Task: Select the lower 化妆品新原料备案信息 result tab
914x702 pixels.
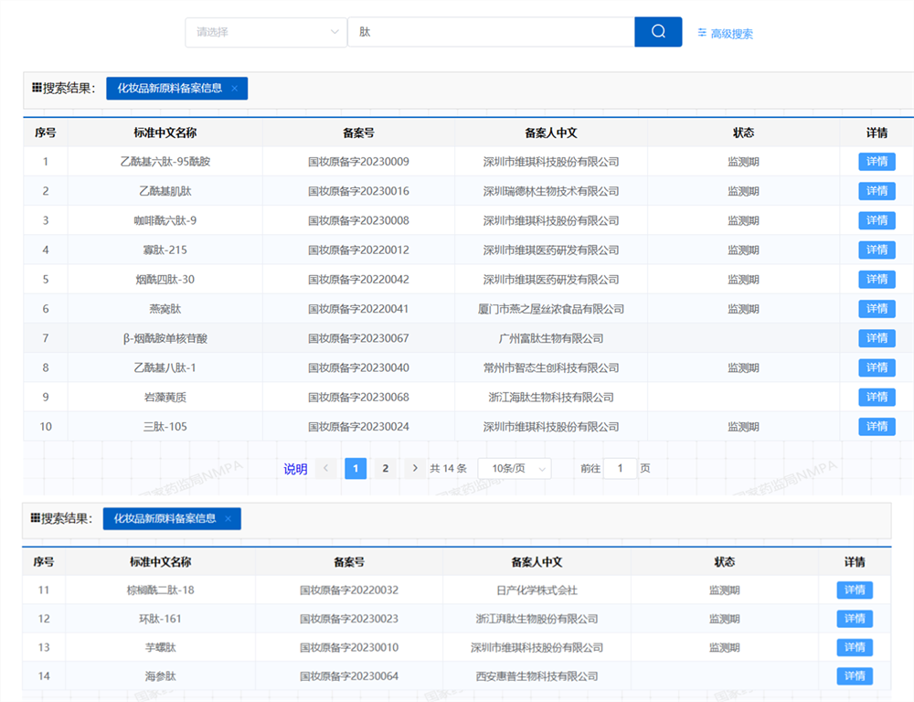Action: point(165,519)
